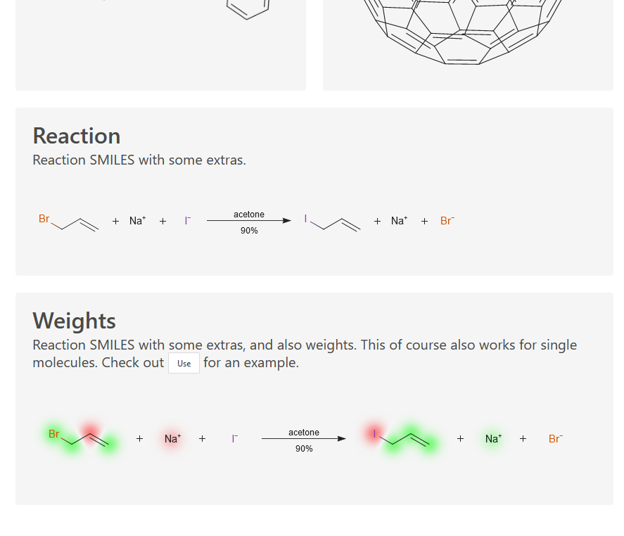Click the acetone label above reaction arrow
Screen dimensions: 624x536
[249, 214]
